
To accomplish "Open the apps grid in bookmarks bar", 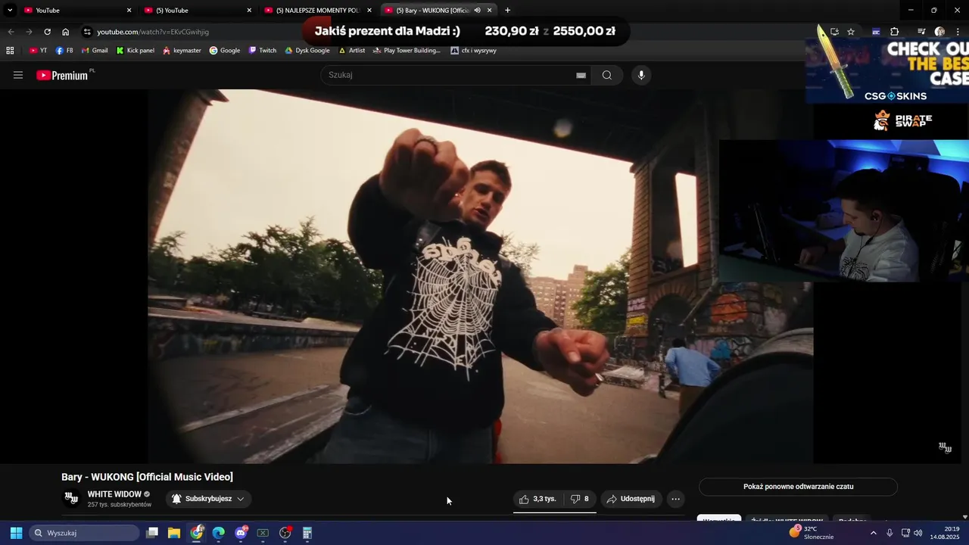I will 10,51.
